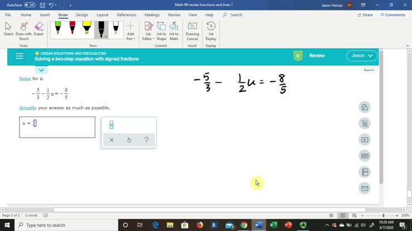This screenshot has width=412, height=231.
Task: Change the ribbon display options
Action: click(363, 5)
